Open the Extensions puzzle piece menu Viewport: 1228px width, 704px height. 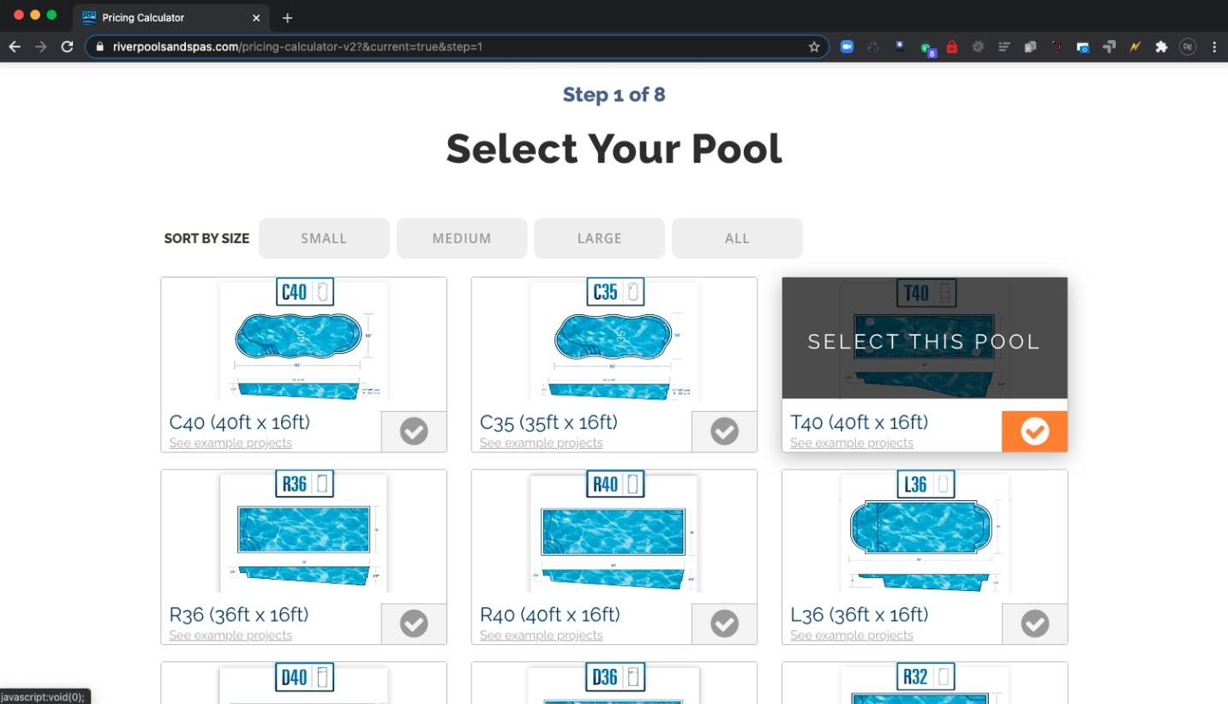[1161, 47]
